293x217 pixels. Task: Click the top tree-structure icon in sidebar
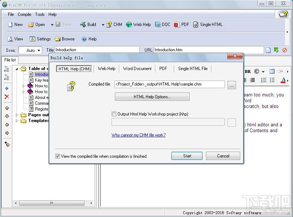[x=7, y=69]
